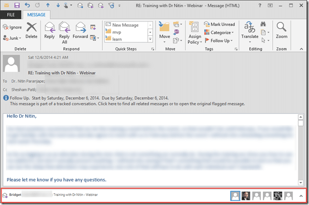This screenshot has height=205, width=309.
Task: Mark the message as Unread
Action: point(218,24)
